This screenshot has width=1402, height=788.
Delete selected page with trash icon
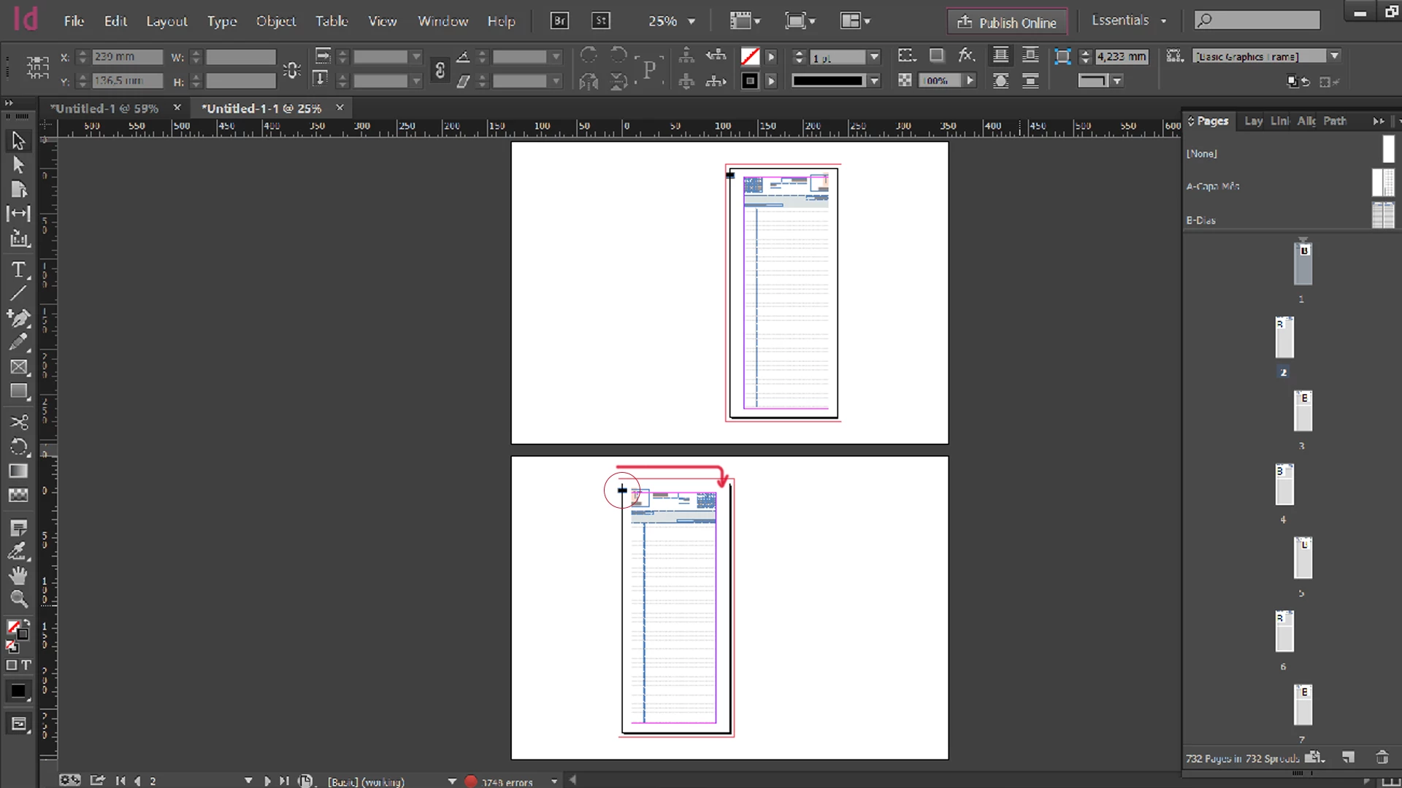coord(1382,758)
